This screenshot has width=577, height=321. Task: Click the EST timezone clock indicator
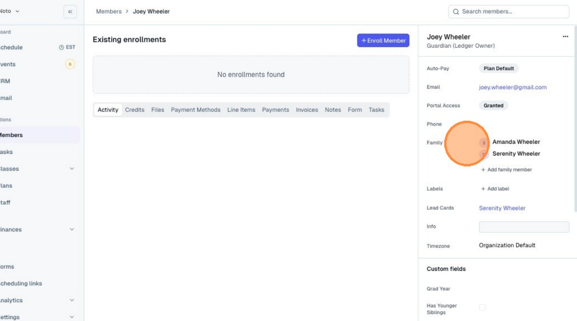coord(67,47)
